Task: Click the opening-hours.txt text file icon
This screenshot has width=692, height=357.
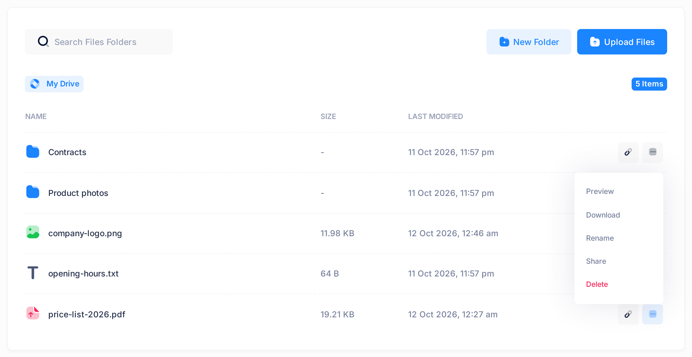Action: [x=33, y=273]
